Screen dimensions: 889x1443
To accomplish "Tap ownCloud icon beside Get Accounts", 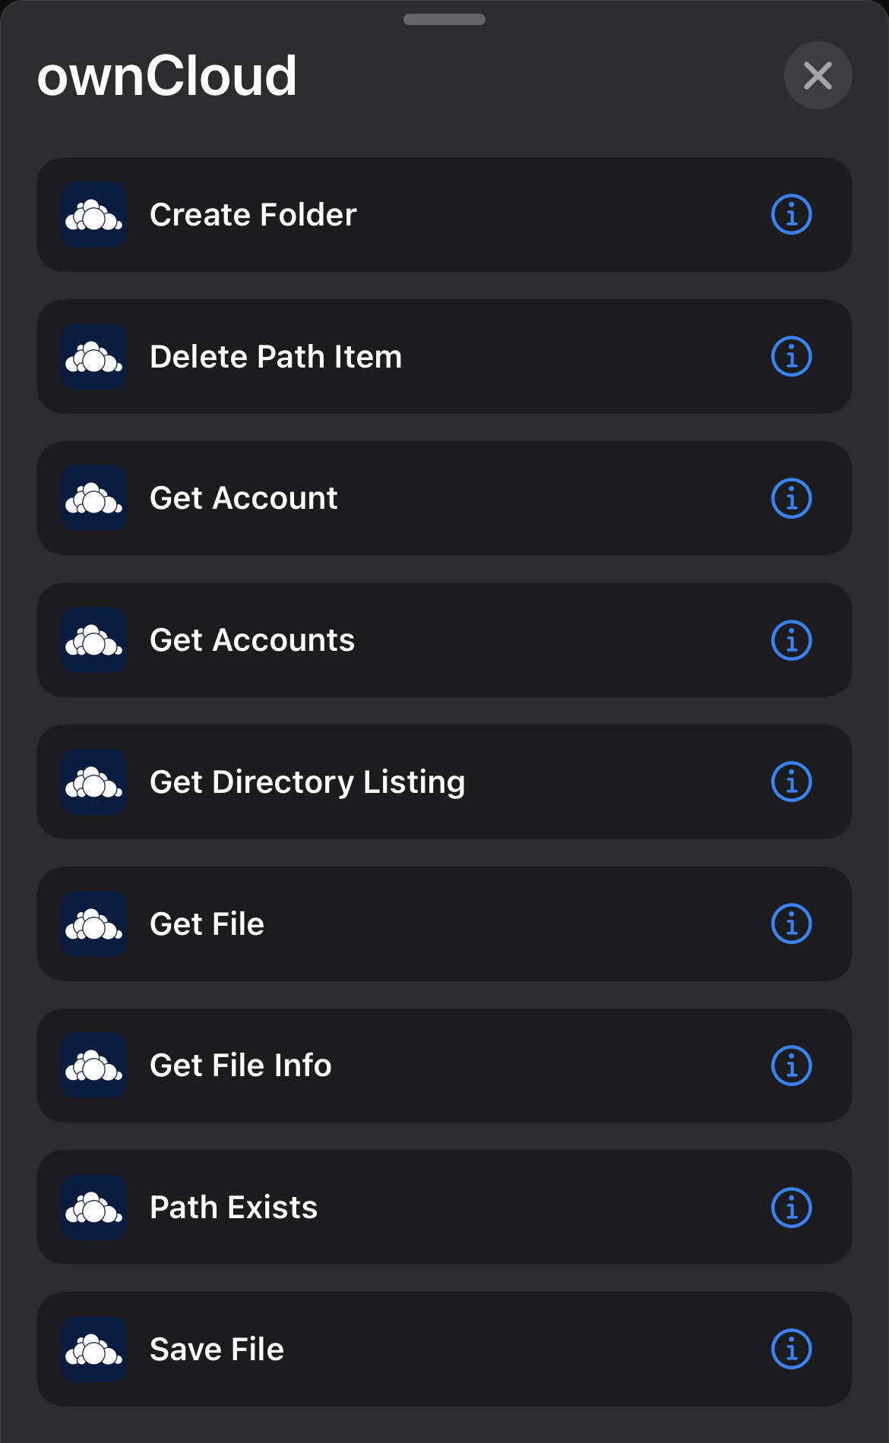I will pyautogui.click(x=93, y=640).
